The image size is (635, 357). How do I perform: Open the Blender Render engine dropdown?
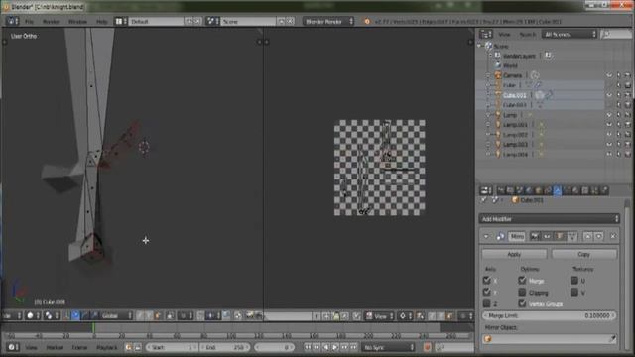pos(328,21)
